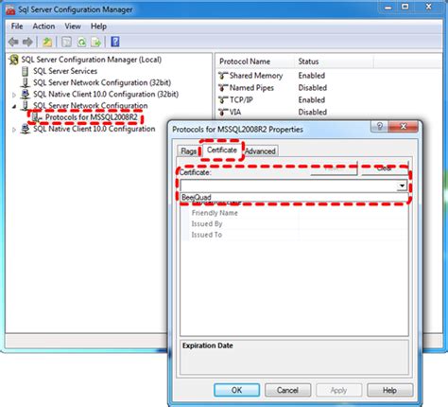
Task: Open the Help menu
Action: click(x=98, y=27)
